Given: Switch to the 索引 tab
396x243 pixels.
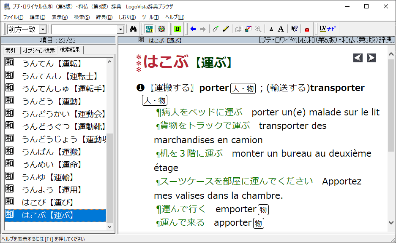Looking at the screenshot, I should click(11, 50).
